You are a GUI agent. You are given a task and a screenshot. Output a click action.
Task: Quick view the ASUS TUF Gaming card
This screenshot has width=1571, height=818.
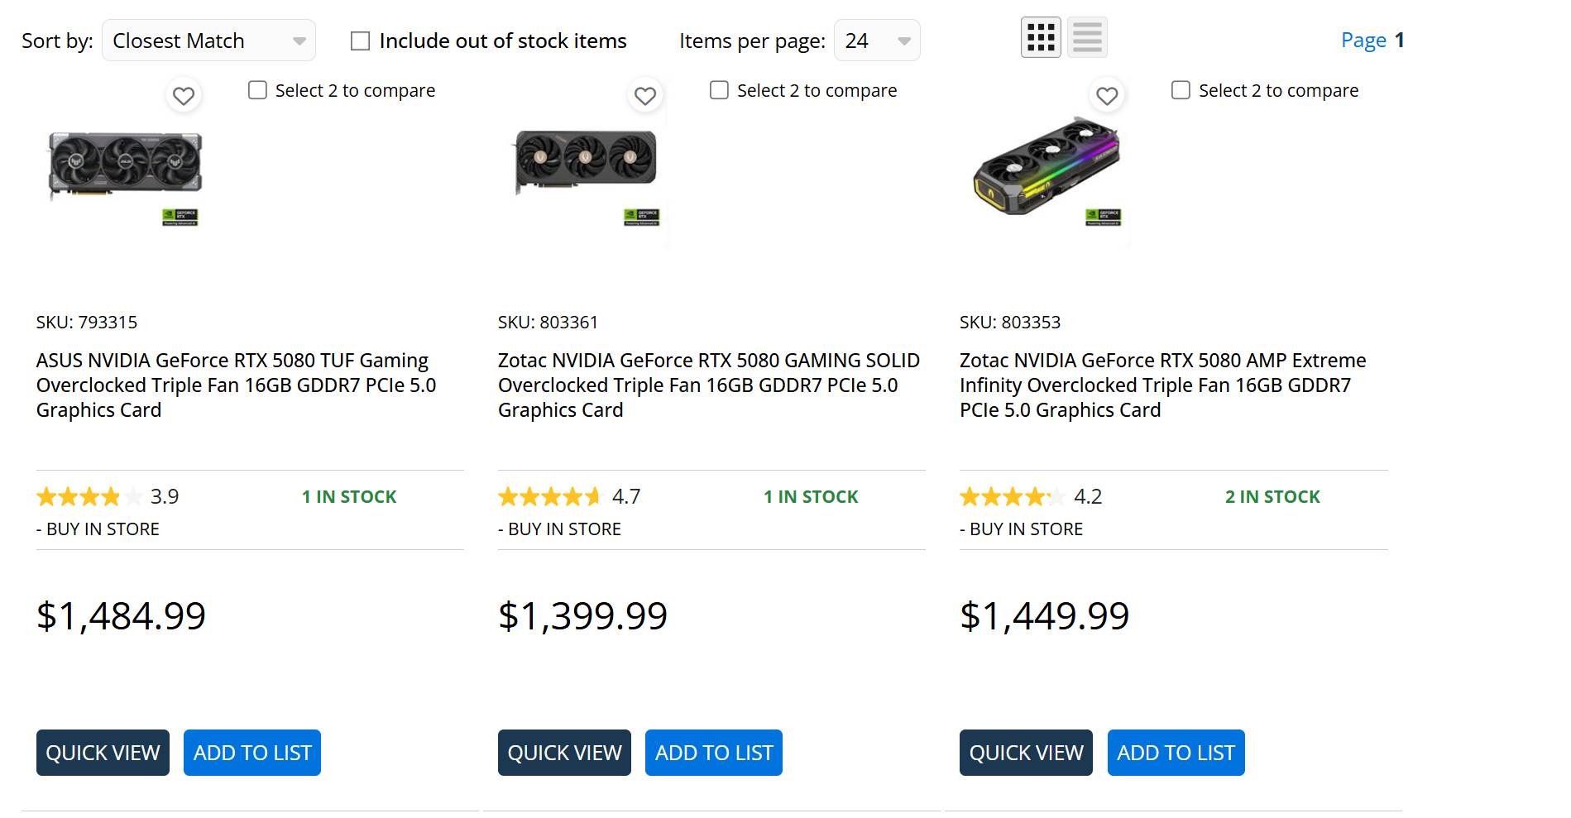(103, 753)
